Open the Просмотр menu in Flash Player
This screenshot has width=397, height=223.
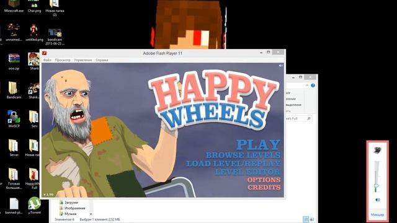(x=63, y=60)
